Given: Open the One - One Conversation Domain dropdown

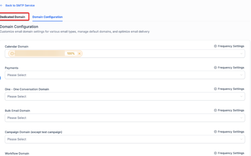Looking at the screenshot, I should 125,97.
